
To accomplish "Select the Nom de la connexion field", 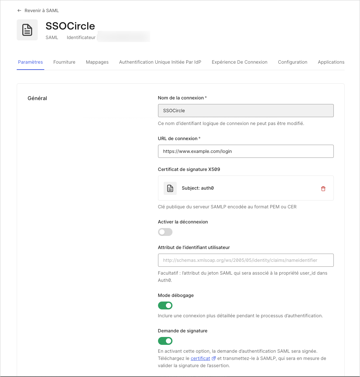I will coord(246,111).
